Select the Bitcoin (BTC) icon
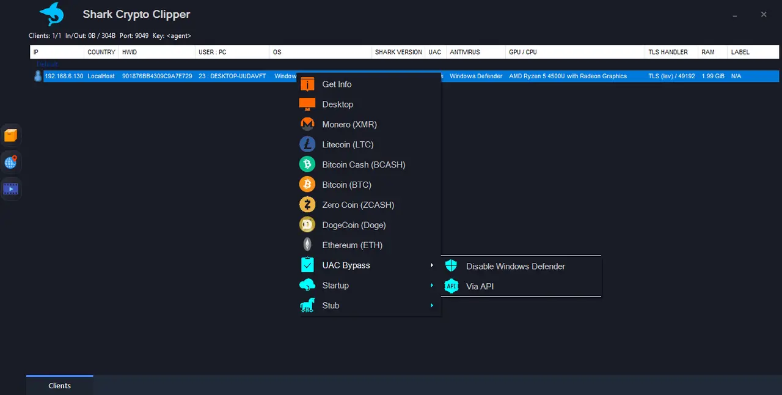782x395 pixels. coord(307,185)
